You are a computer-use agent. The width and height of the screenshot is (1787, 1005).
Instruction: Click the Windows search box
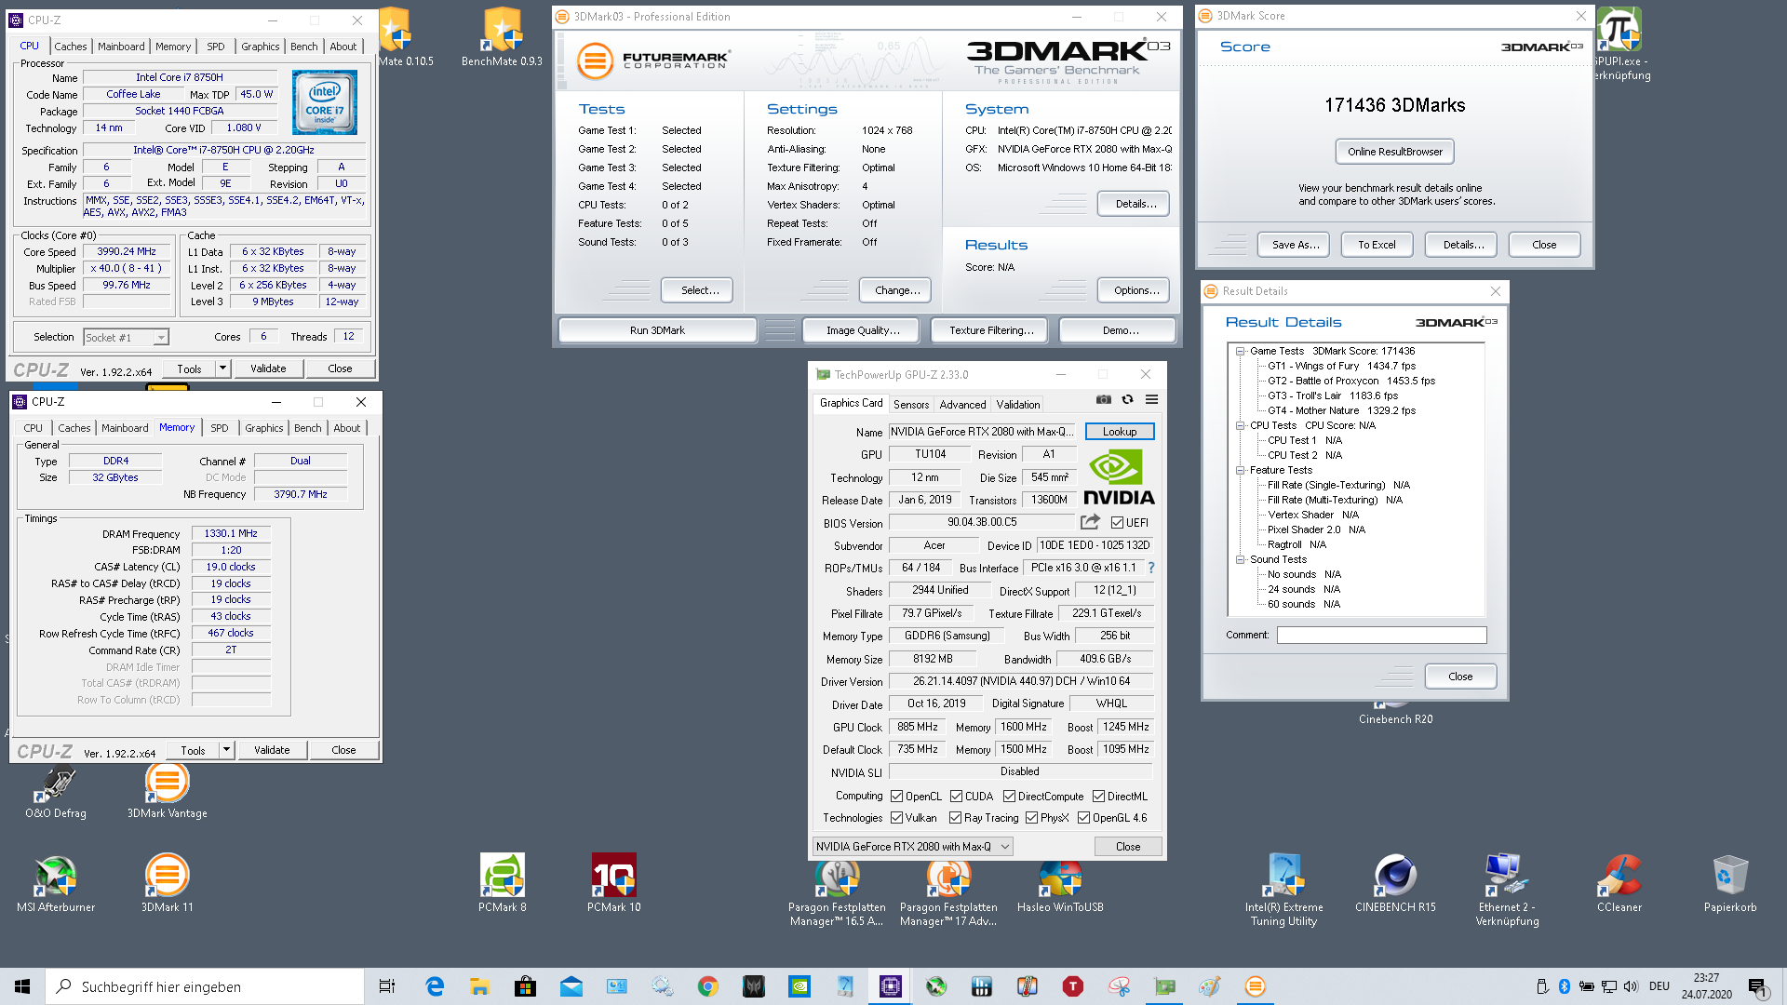205,986
